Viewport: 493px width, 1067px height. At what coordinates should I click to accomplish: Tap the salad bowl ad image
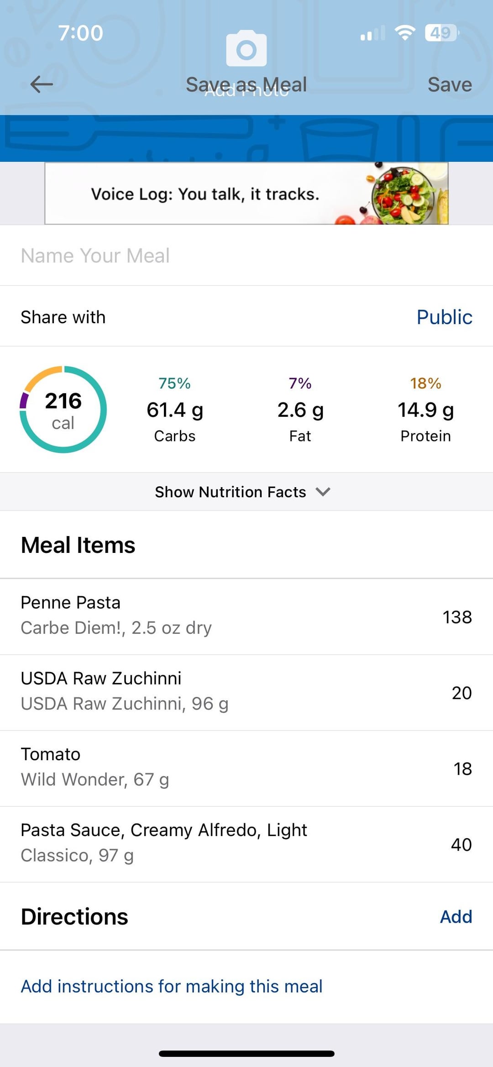[403, 194]
